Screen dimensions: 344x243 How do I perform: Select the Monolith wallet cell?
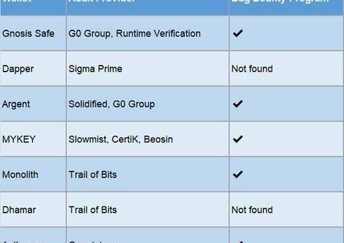click(33, 174)
